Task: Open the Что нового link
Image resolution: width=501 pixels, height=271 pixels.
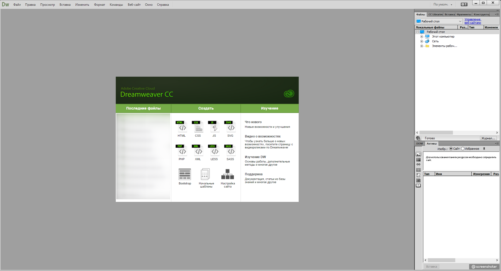Action: click(x=253, y=122)
